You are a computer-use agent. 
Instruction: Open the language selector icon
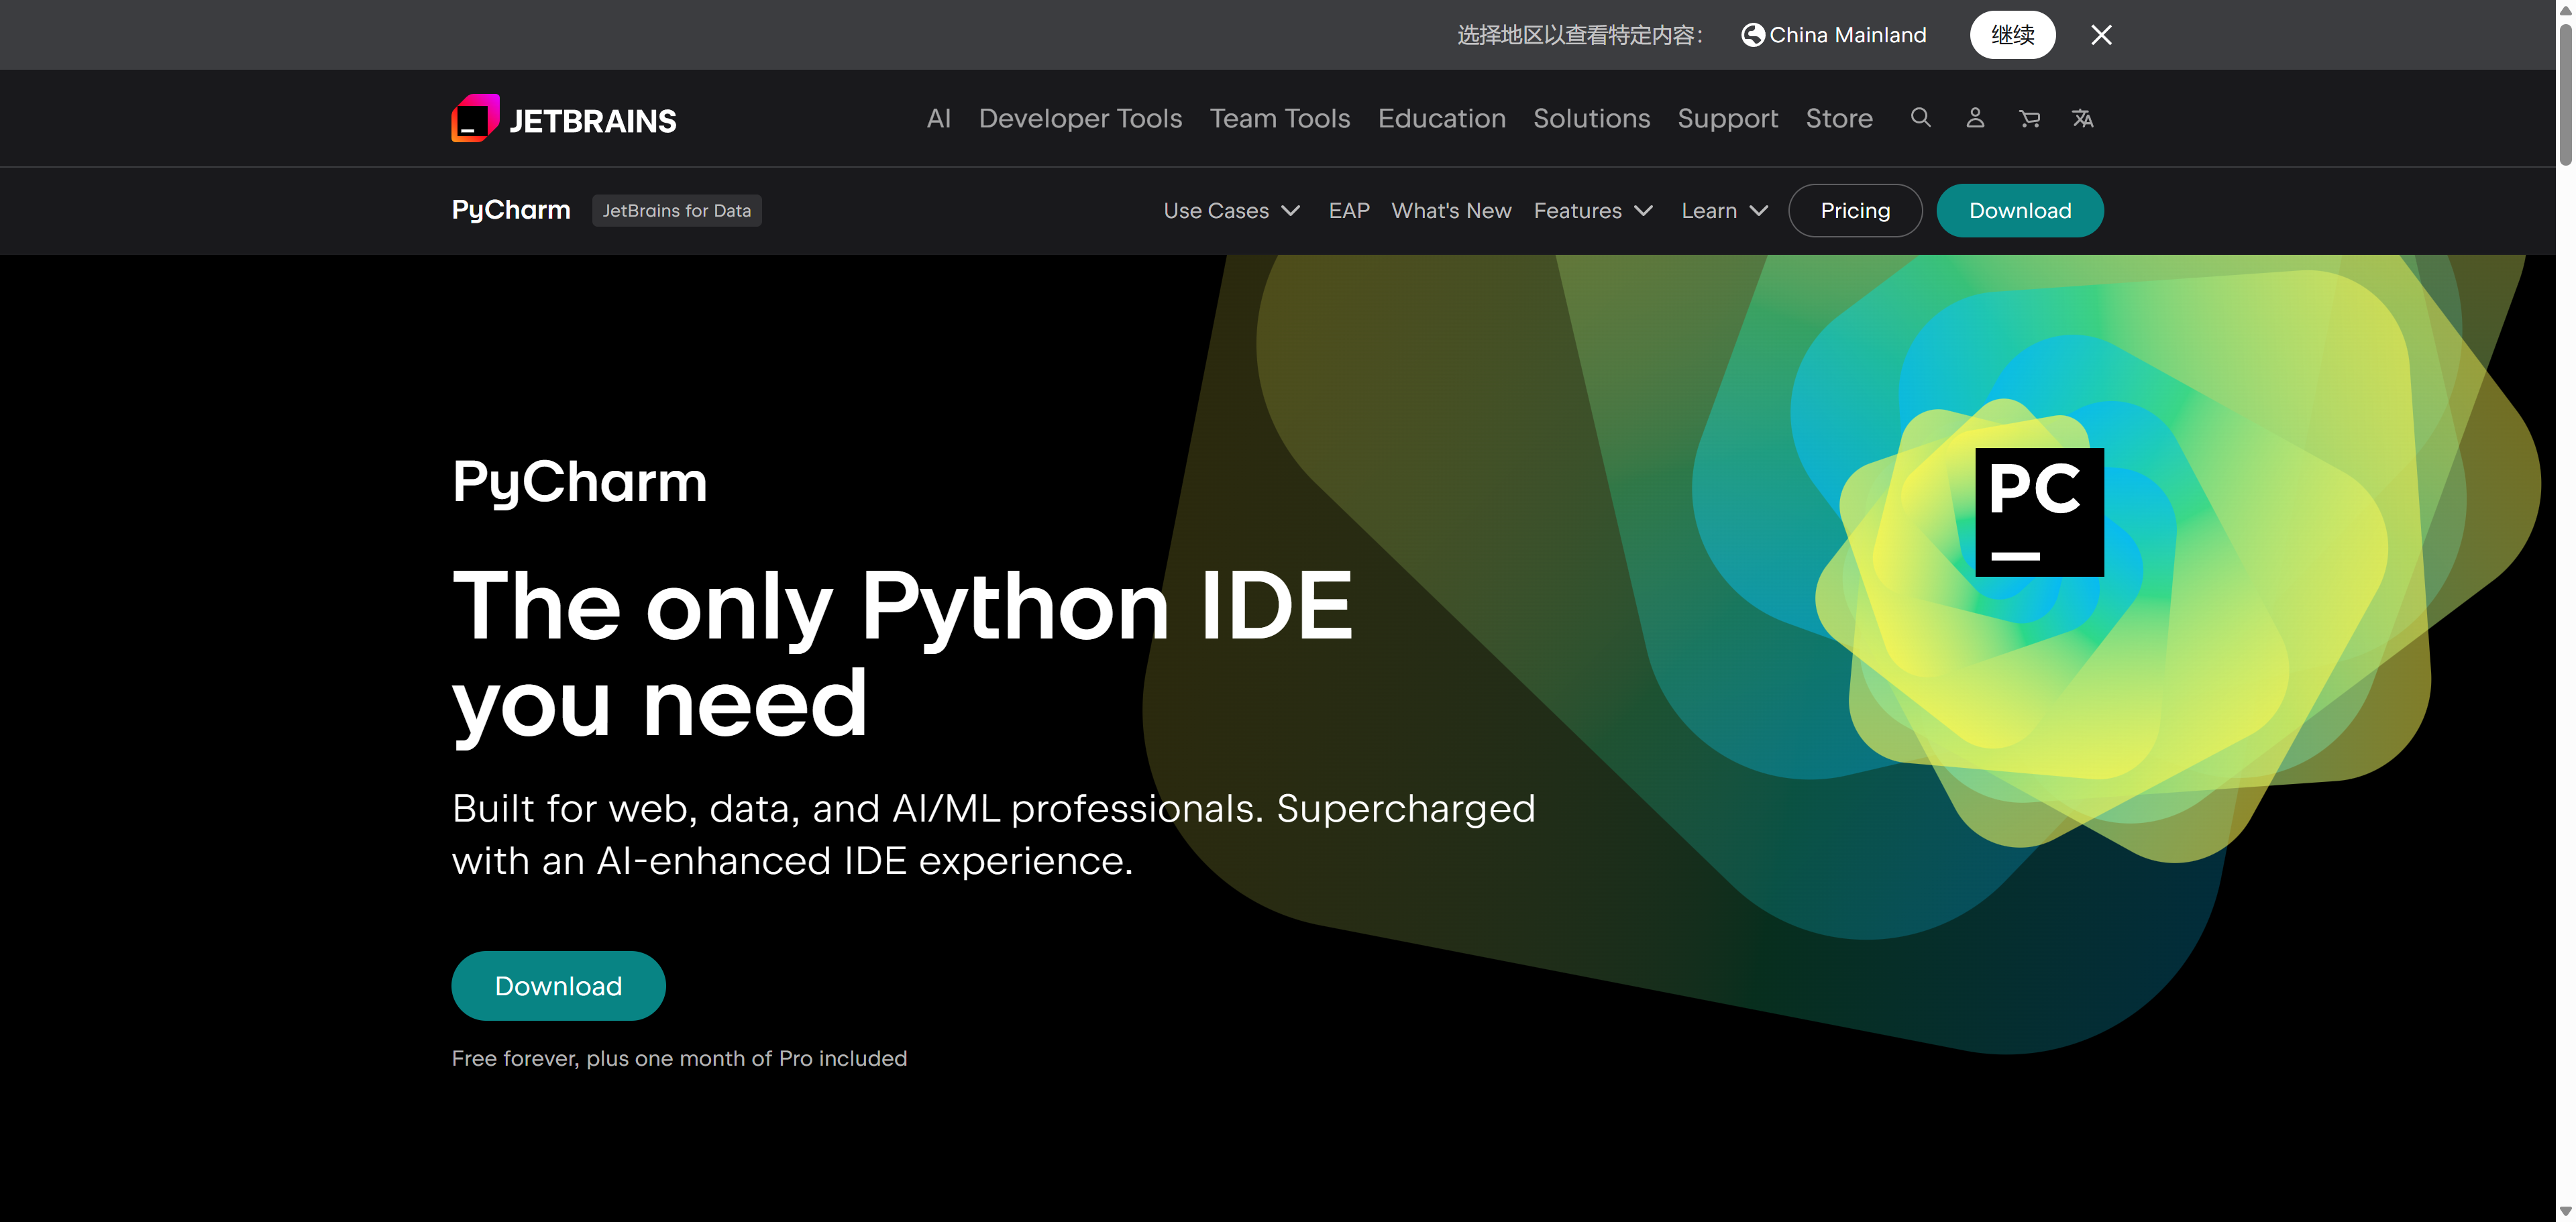click(2083, 119)
